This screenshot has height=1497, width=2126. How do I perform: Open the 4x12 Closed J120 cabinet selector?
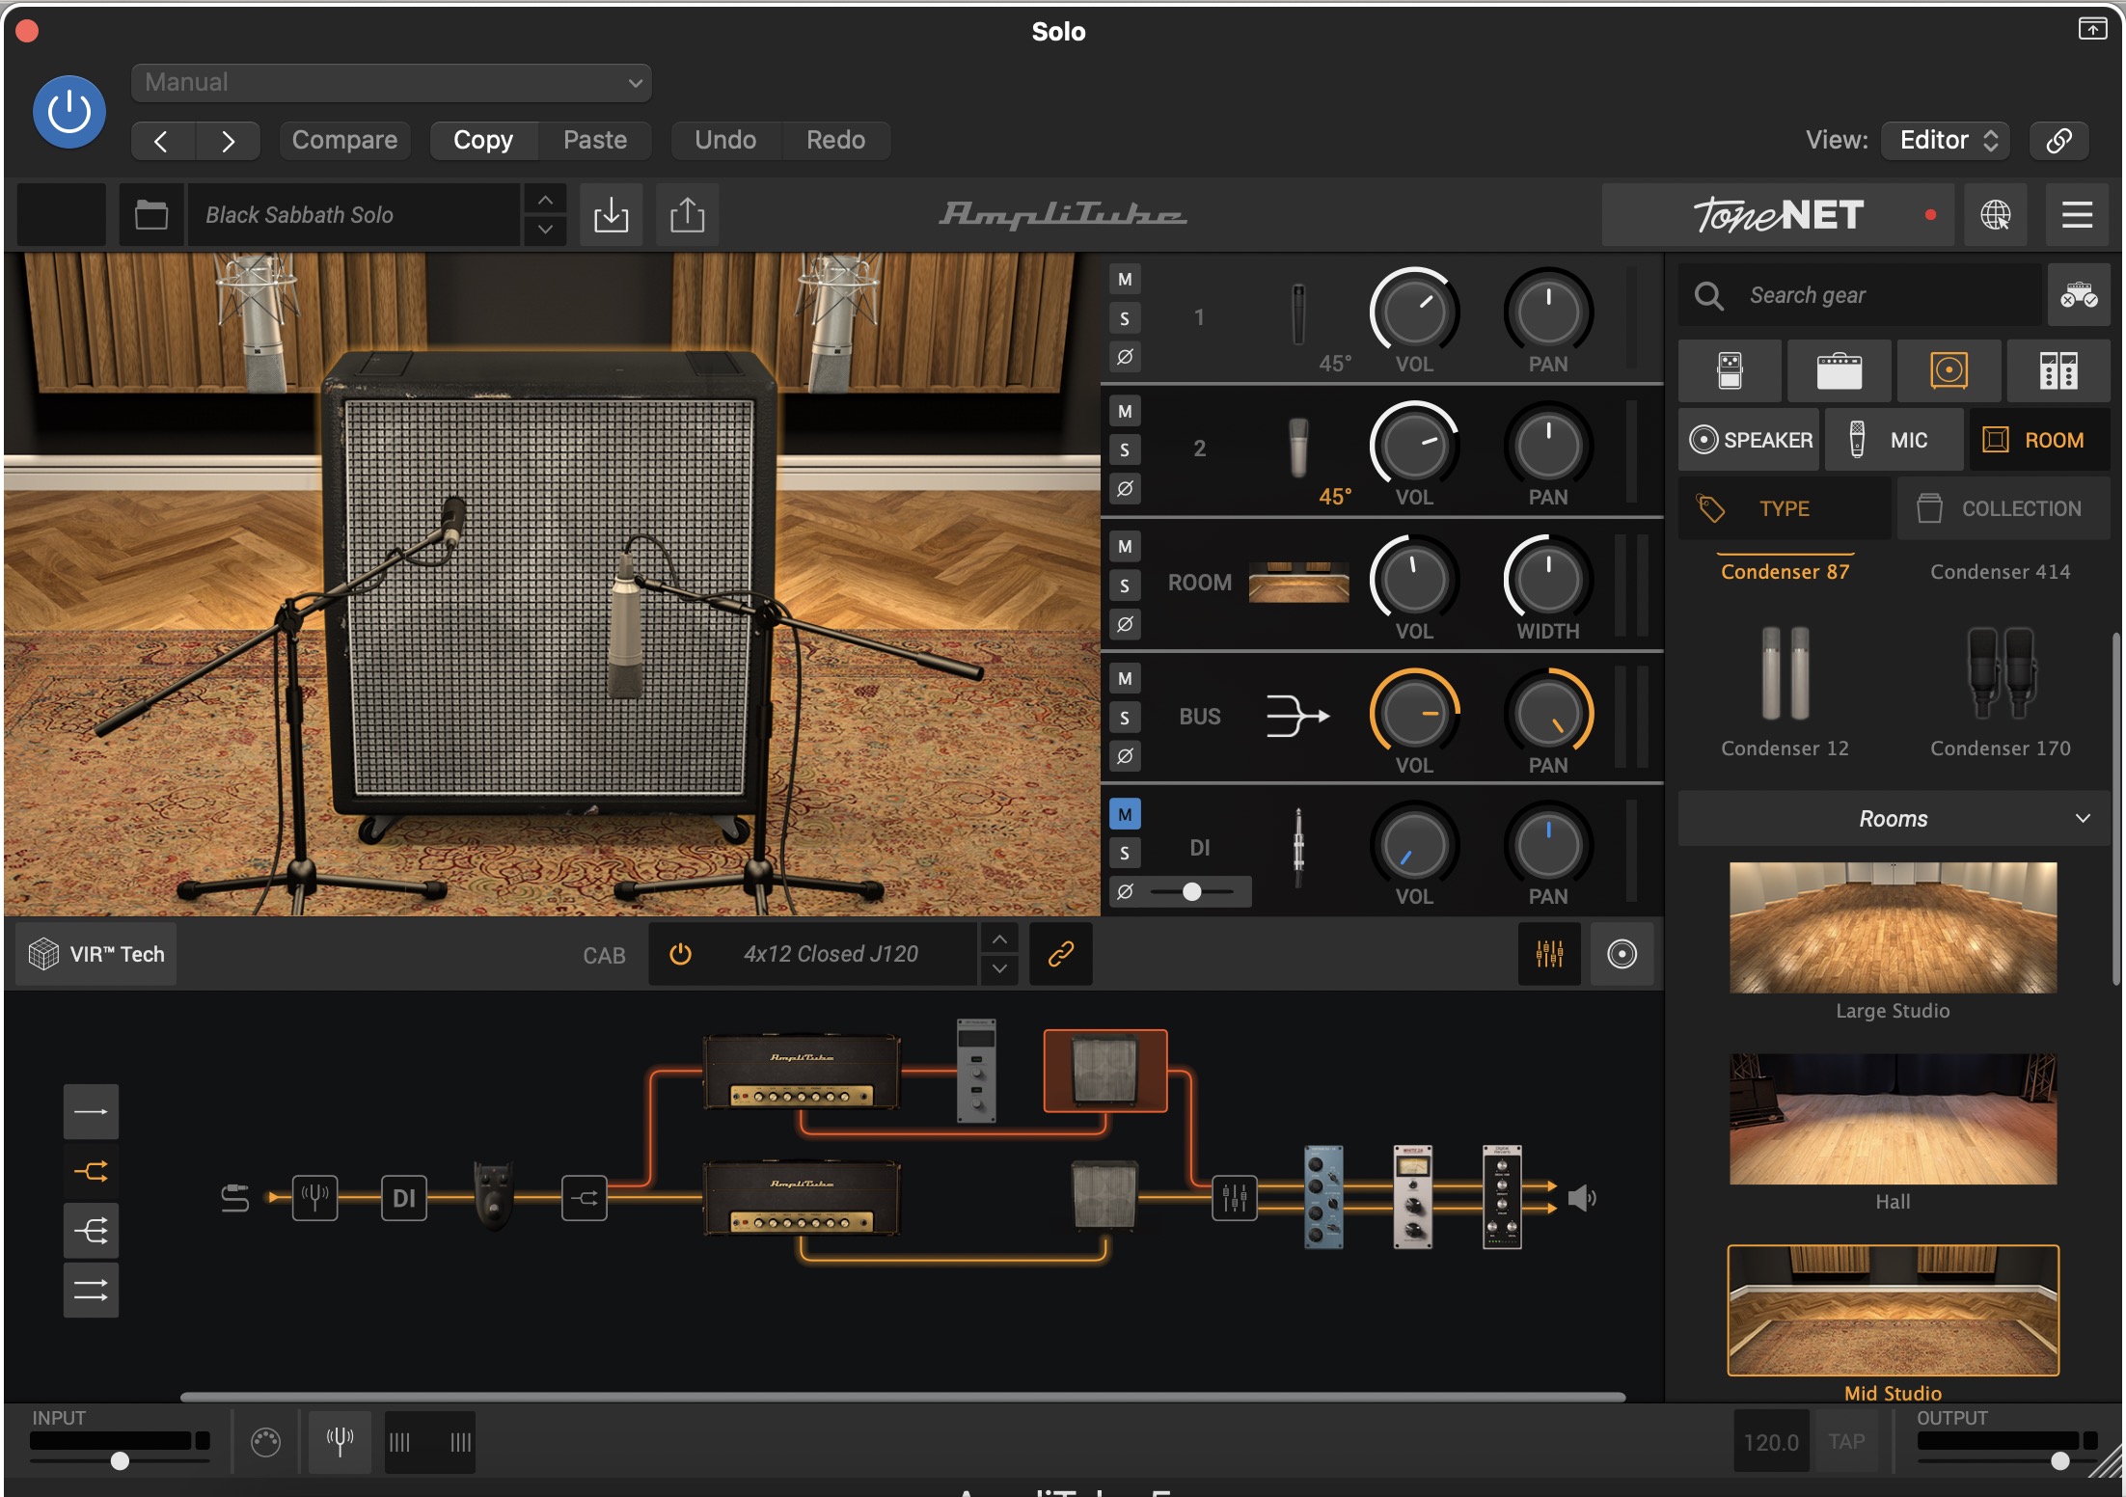pos(831,955)
